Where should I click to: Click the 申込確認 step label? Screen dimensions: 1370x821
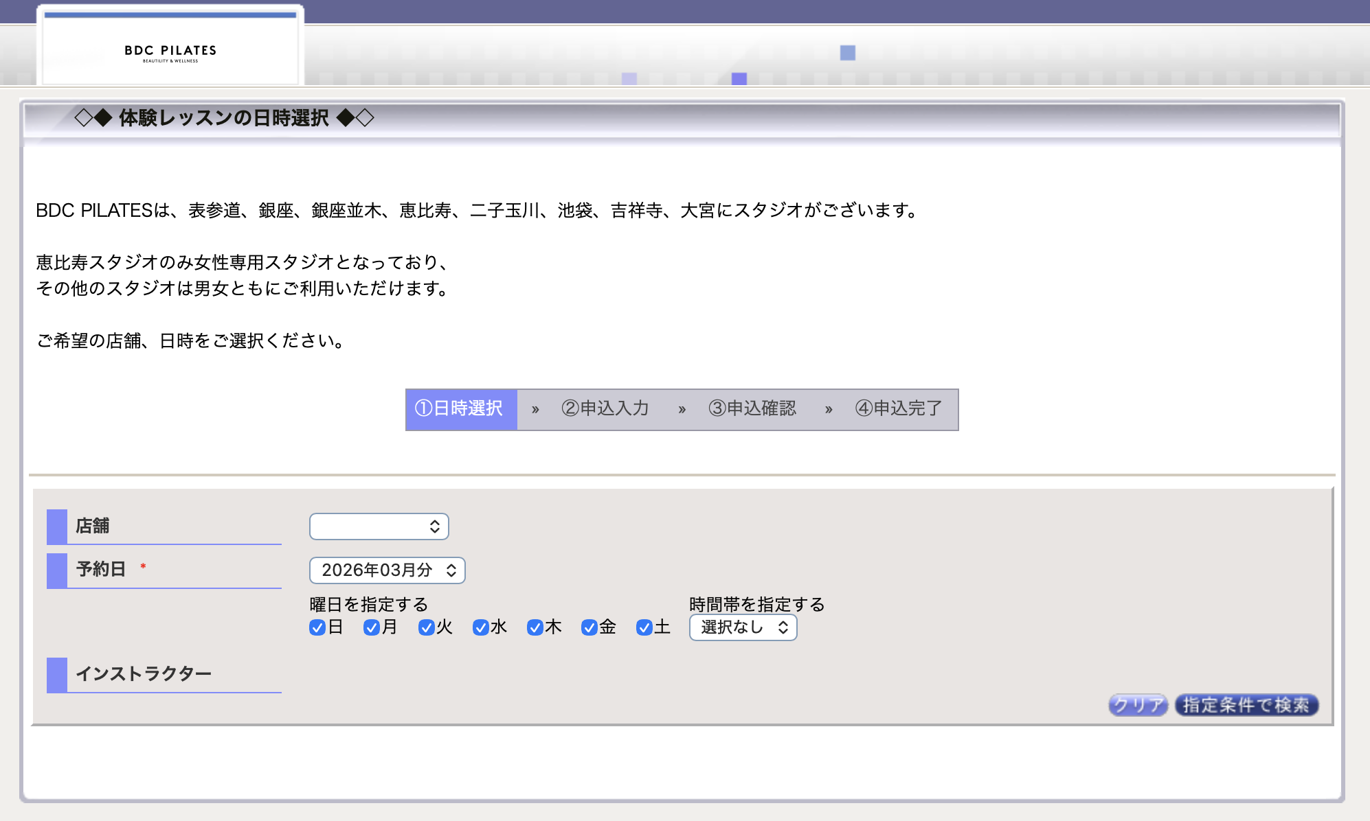click(x=753, y=409)
